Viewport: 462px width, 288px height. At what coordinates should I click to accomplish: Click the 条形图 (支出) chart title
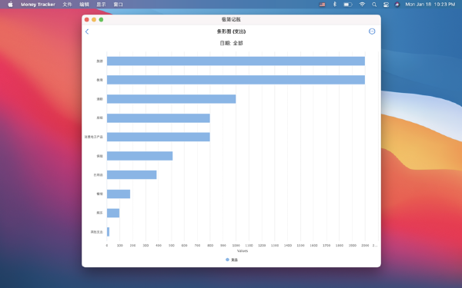pyautogui.click(x=231, y=31)
